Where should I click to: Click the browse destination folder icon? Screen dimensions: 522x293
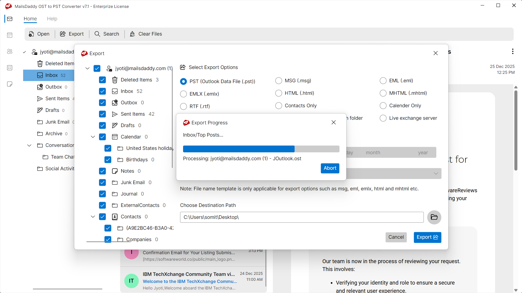(x=434, y=217)
